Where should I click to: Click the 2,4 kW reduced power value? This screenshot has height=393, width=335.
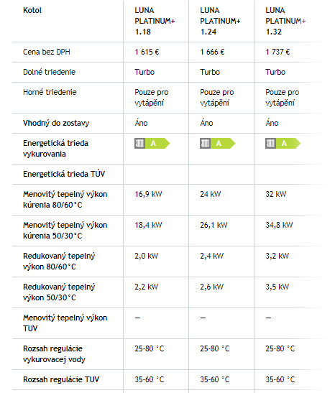pos(212,256)
